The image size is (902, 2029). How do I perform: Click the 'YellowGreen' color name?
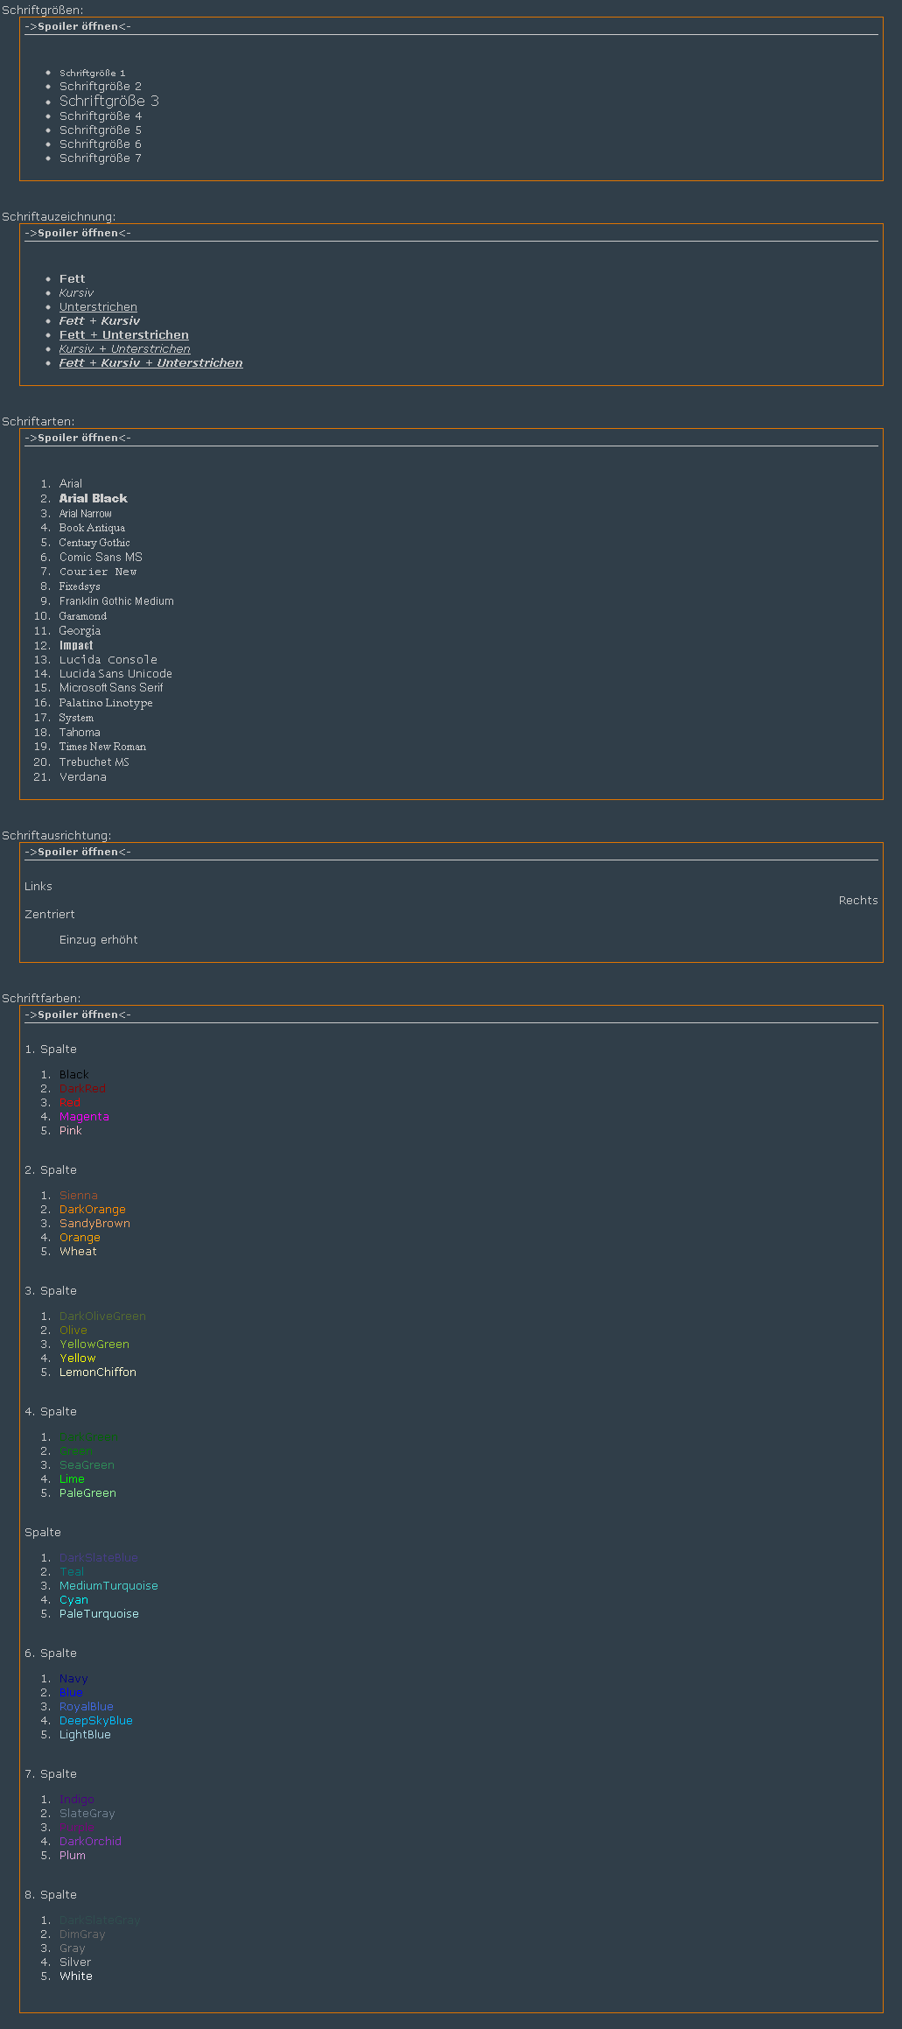[94, 1344]
